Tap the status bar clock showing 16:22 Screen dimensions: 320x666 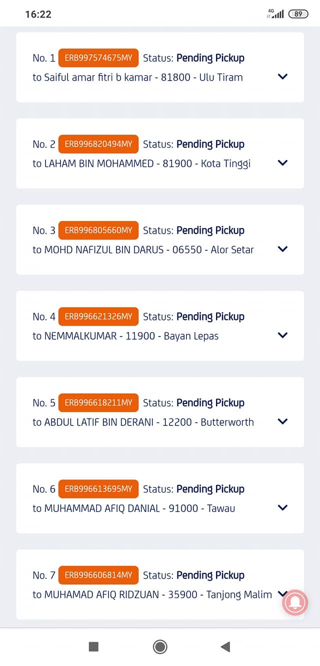point(38,14)
